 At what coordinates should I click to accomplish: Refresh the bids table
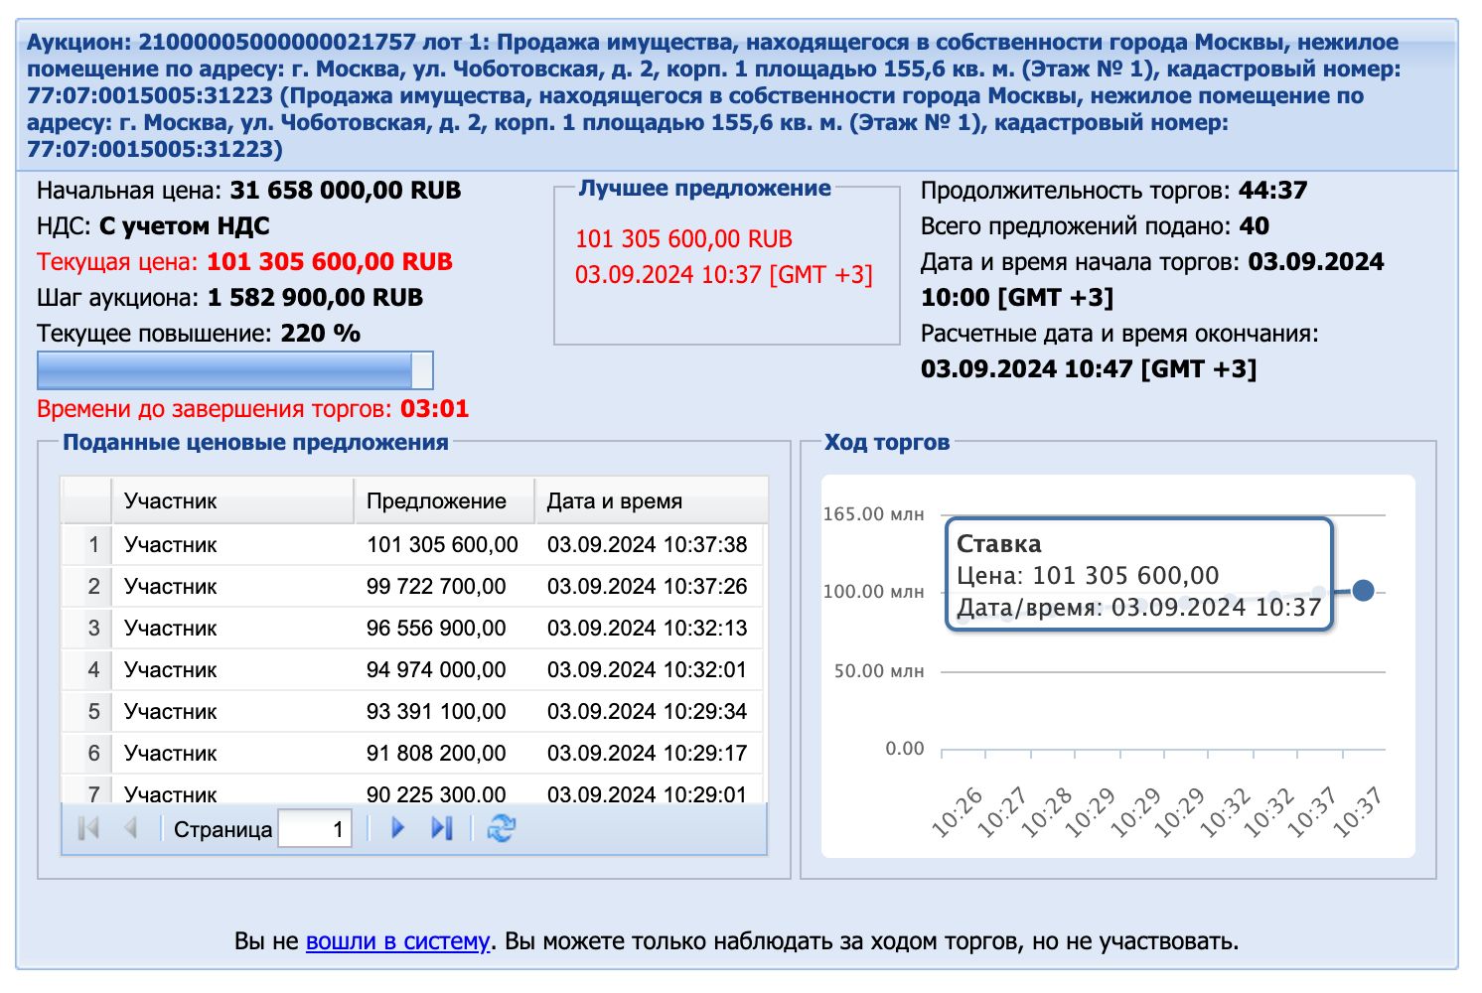pos(502,828)
